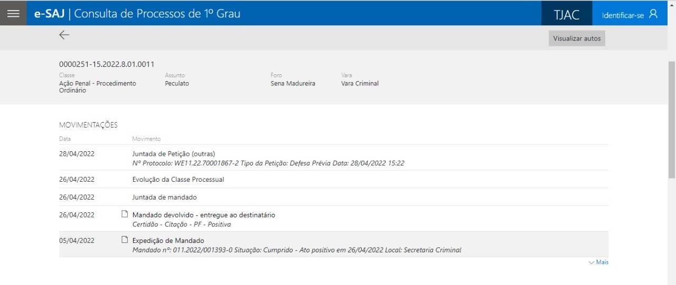Viewport: 676px width, 285px height.
Task: Open document icon for Expedição de Mandado
Action: [125, 240]
